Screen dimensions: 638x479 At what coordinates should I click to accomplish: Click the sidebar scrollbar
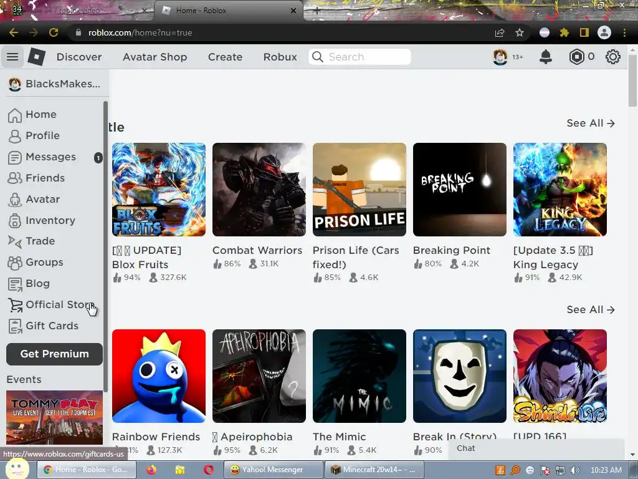(x=105, y=246)
